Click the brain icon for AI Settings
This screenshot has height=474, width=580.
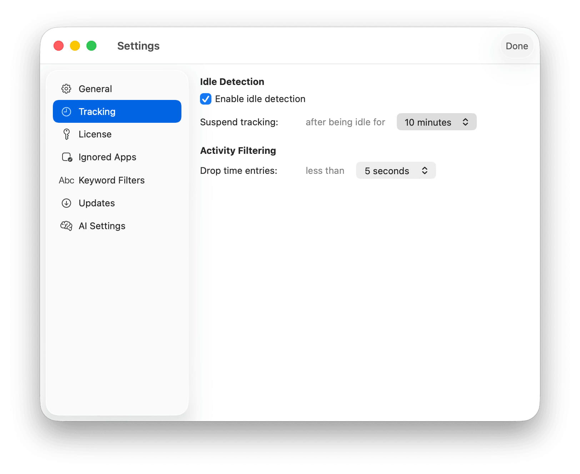click(66, 226)
